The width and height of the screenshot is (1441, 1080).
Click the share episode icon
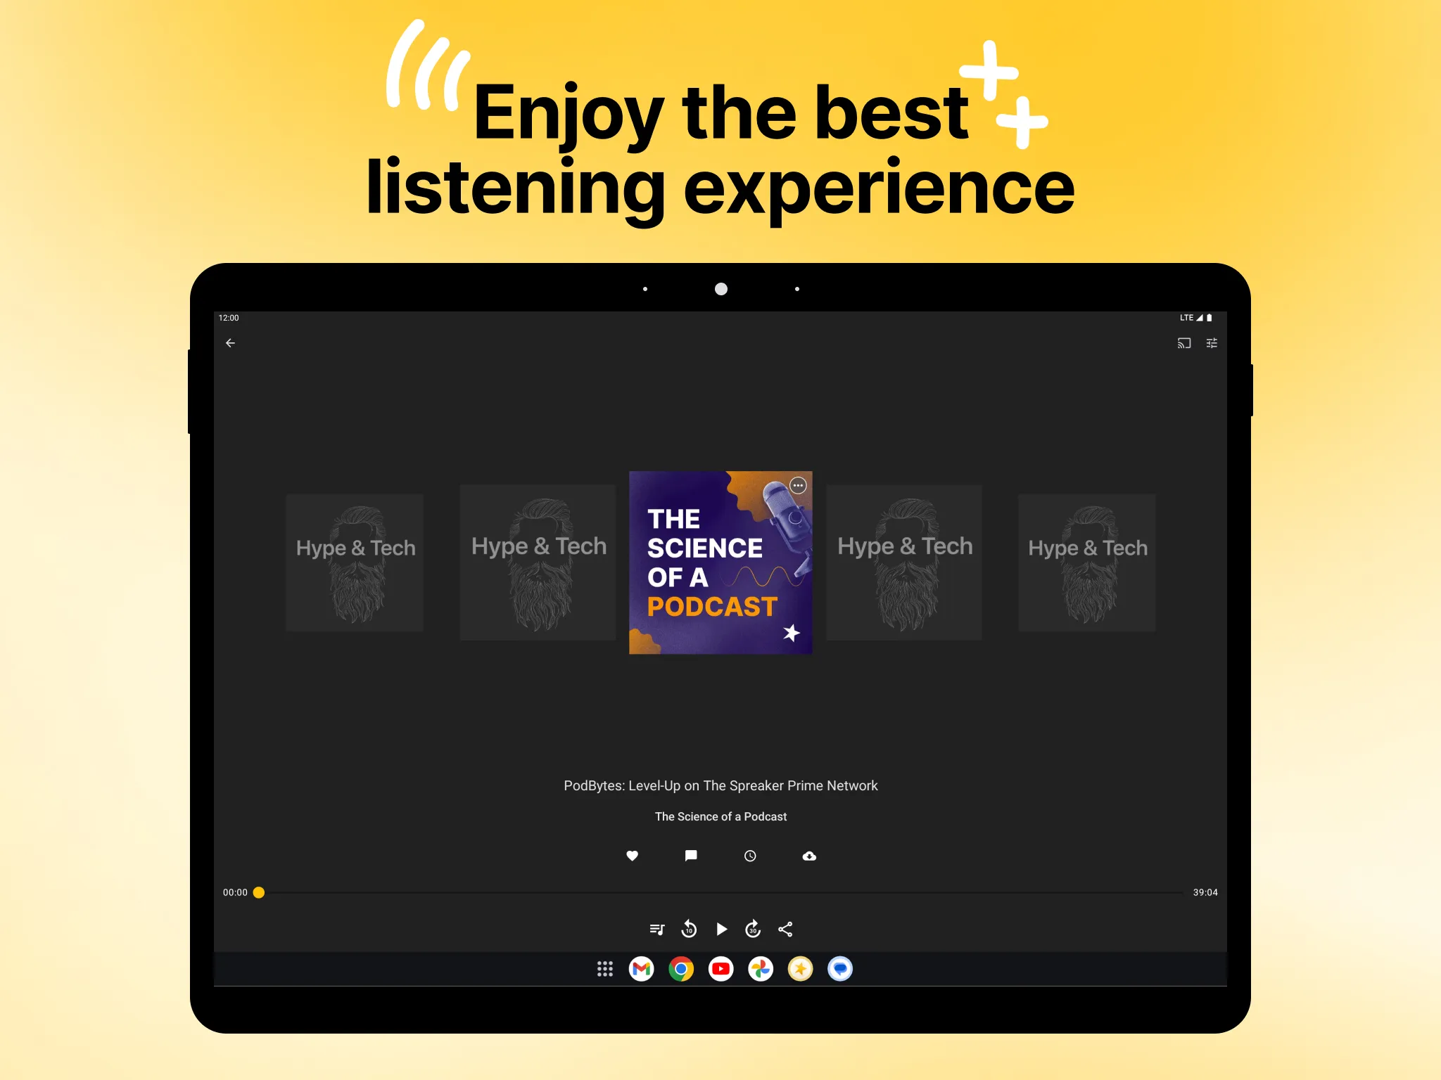click(784, 928)
